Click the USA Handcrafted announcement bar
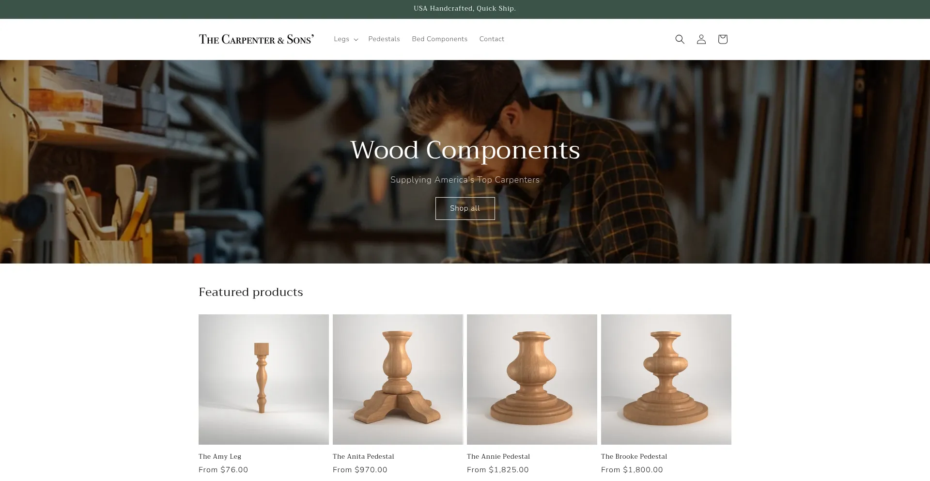This screenshot has height=481, width=930. [x=465, y=9]
